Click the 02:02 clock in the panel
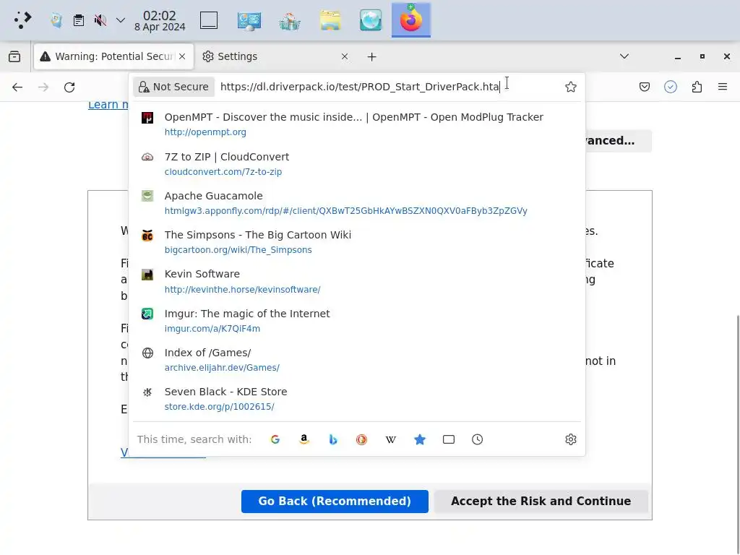The width and height of the screenshot is (740, 555). pos(160,21)
